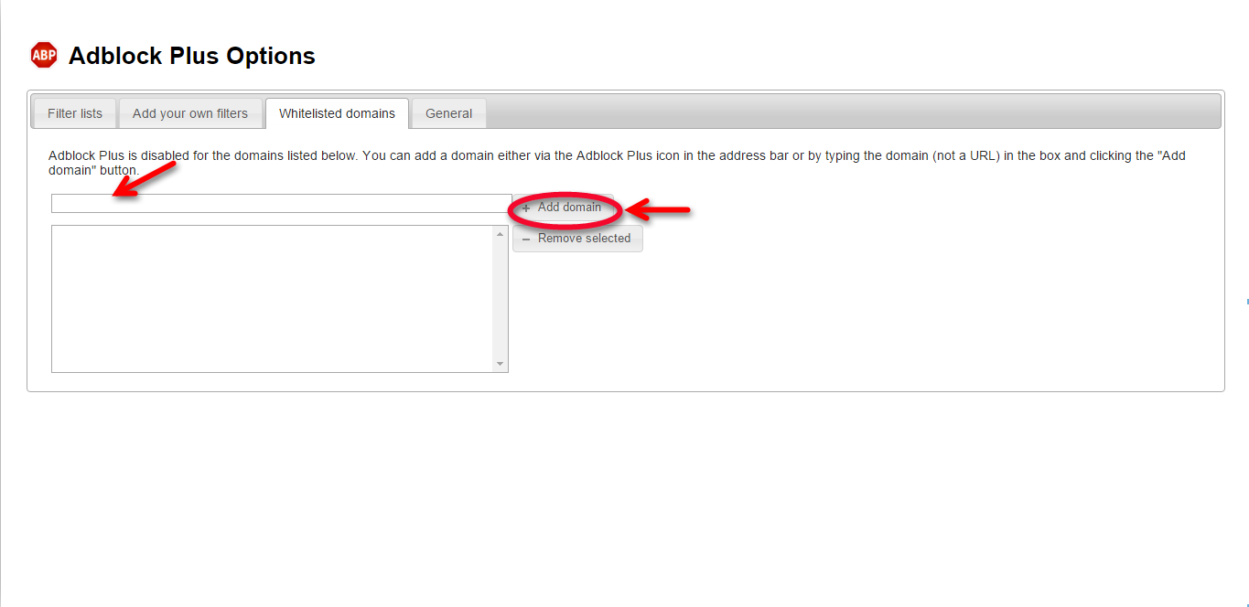Click the Add domain button
The height and width of the screenshot is (607, 1249).
563,208
